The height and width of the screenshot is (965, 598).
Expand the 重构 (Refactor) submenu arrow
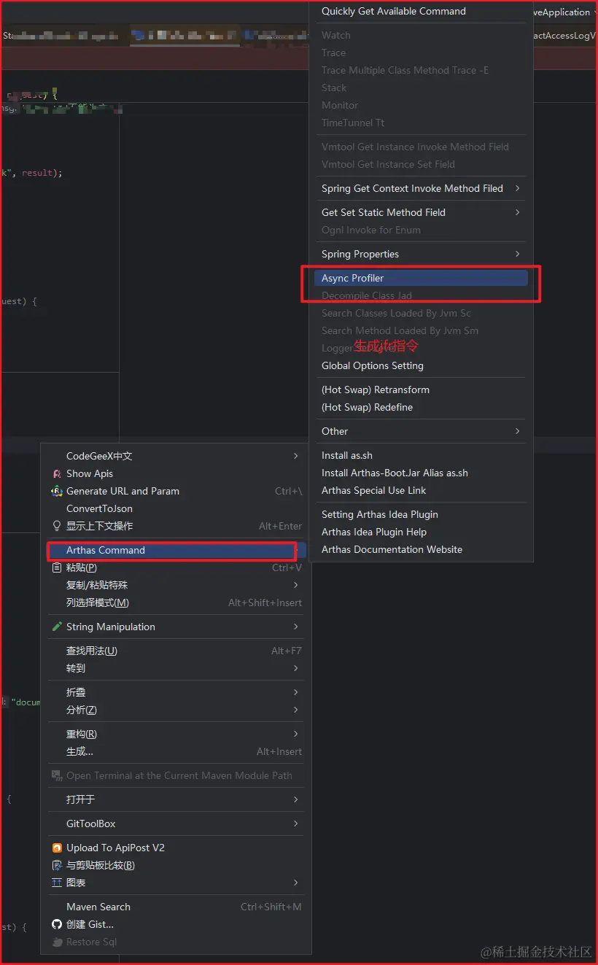(295, 734)
